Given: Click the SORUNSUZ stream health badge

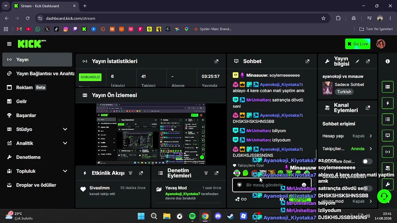Looking at the screenshot, I should tap(90, 77).
